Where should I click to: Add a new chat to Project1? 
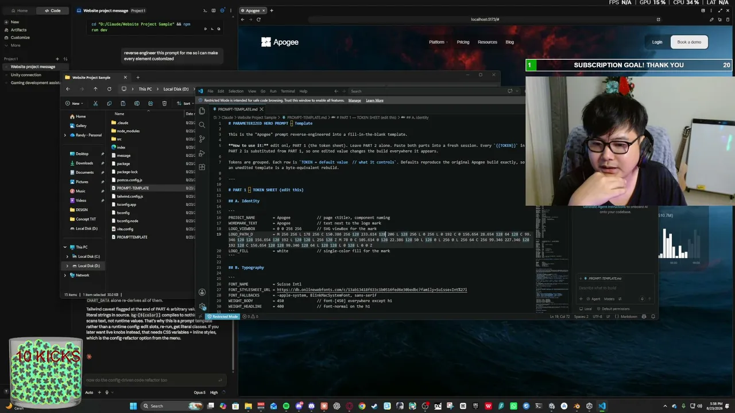pyautogui.click(x=57, y=59)
